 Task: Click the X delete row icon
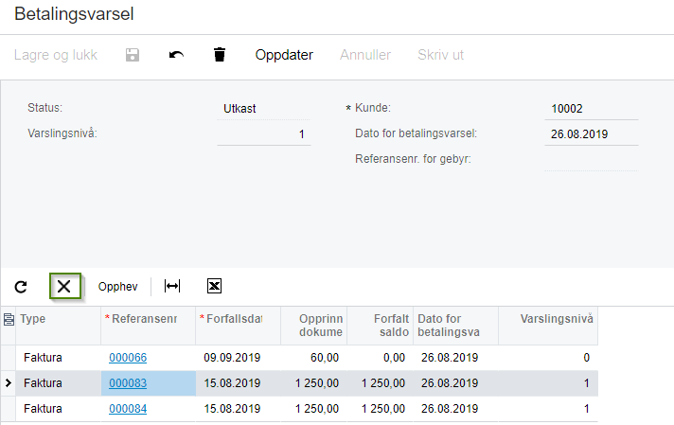point(64,286)
